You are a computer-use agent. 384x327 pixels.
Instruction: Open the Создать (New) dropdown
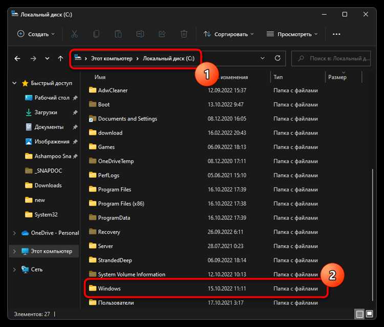point(36,34)
